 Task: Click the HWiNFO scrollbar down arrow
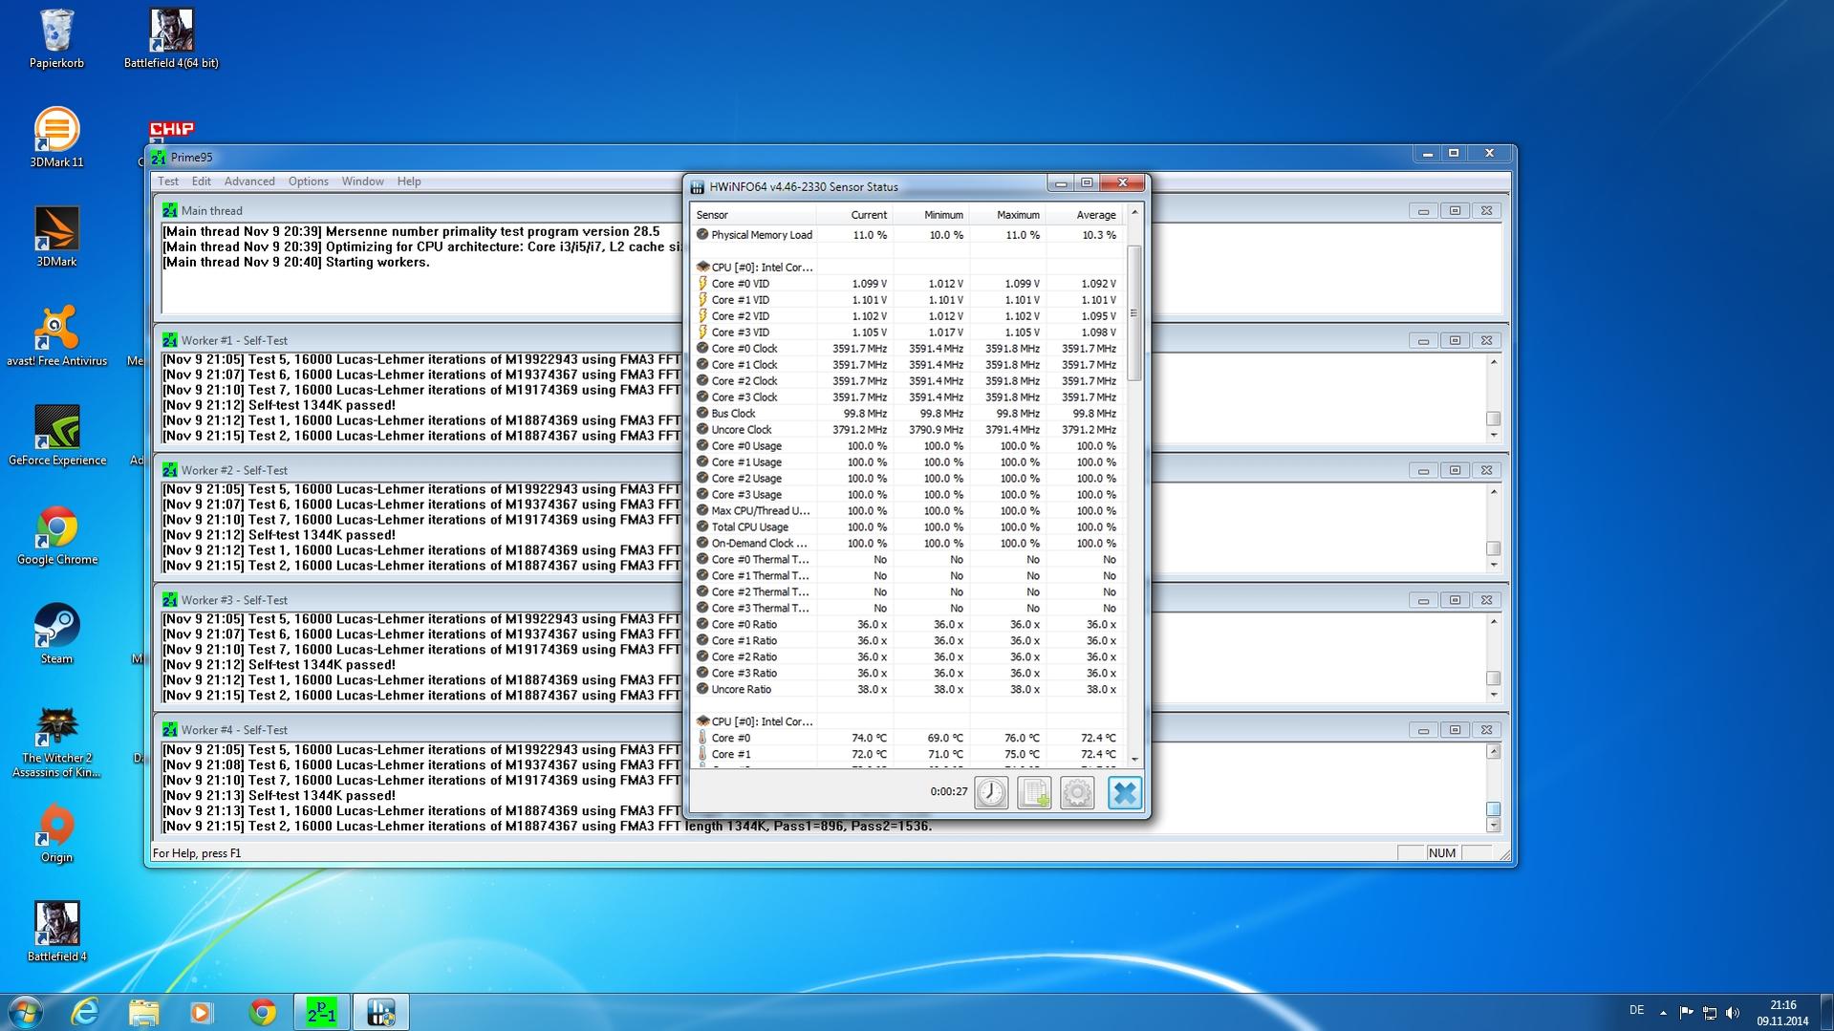point(1134,759)
